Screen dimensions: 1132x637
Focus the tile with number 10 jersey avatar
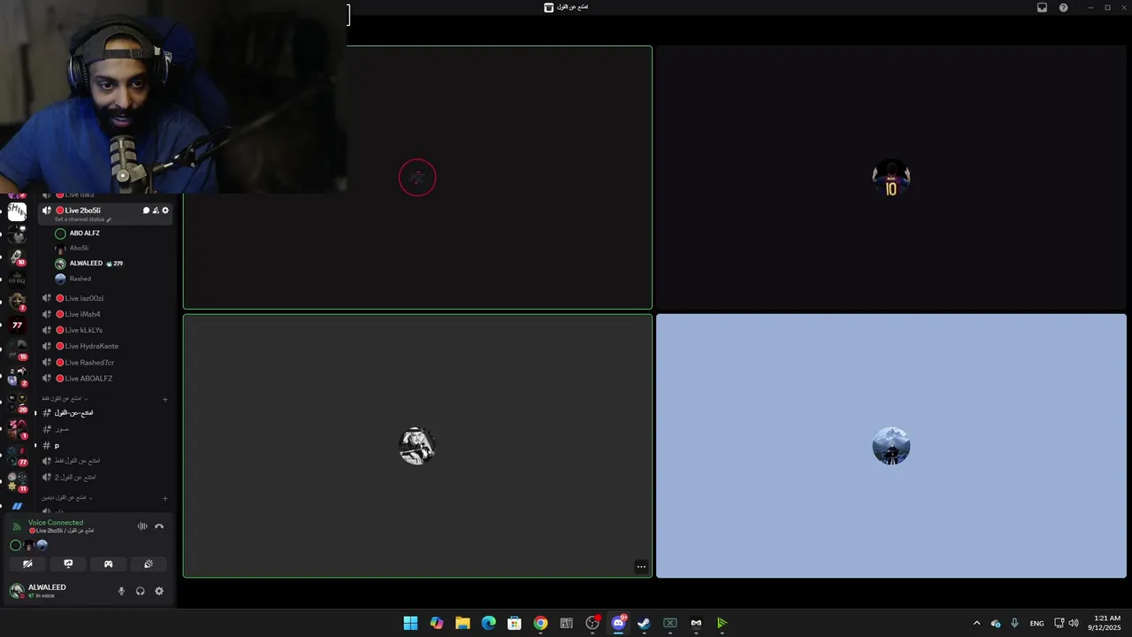(x=891, y=178)
